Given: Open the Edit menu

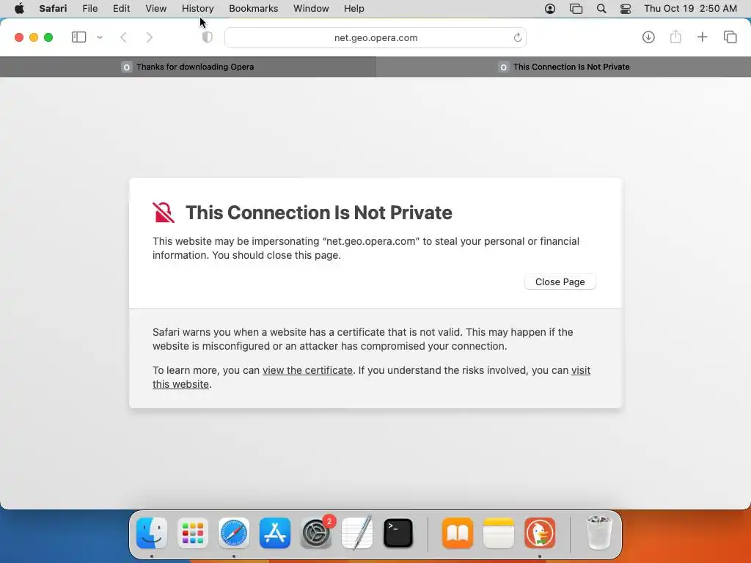Looking at the screenshot, I should (x=121, y=9).
